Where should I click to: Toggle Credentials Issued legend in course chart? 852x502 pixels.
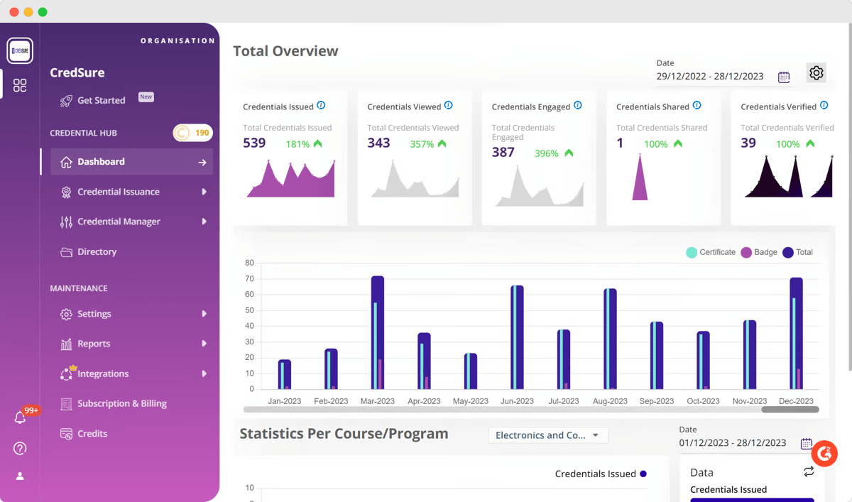(601, 474)
